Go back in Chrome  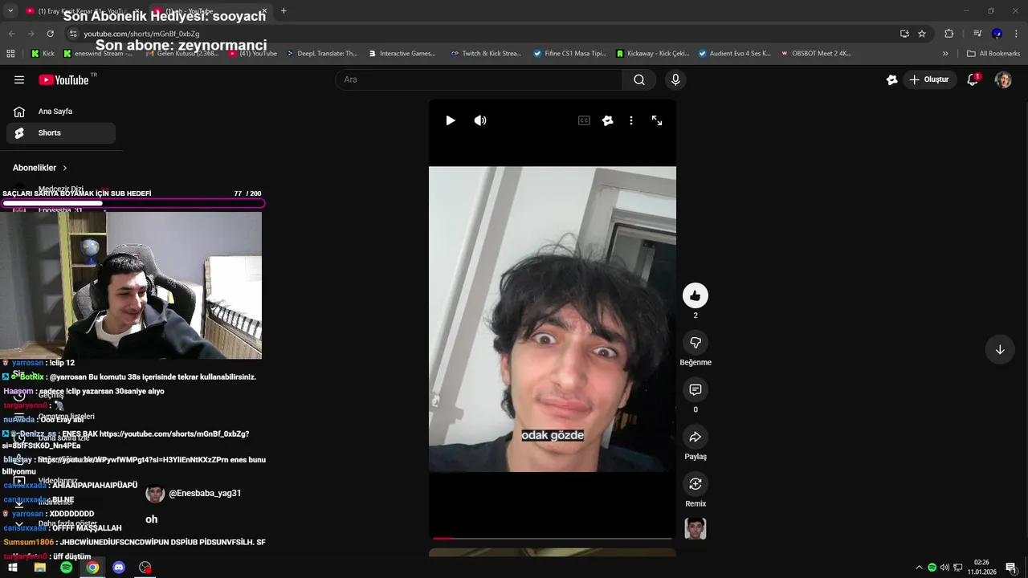click(11, 34)
